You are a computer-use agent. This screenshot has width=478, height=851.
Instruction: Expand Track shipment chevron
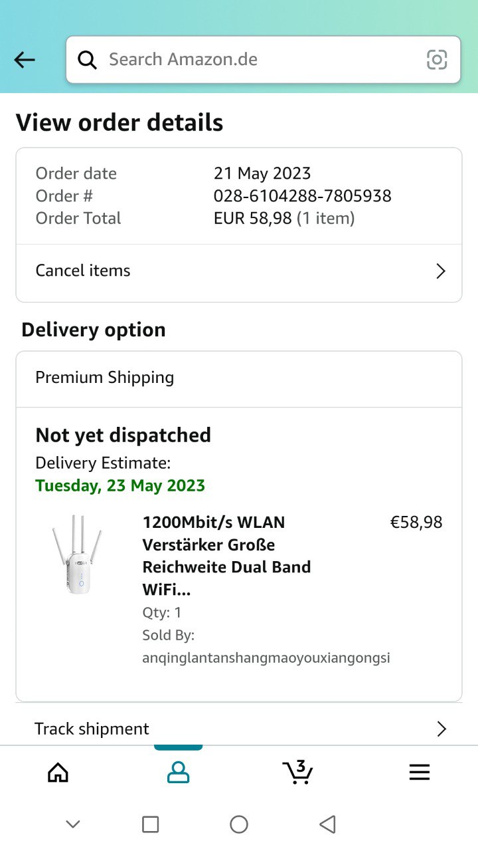click(x=441, y=729)
